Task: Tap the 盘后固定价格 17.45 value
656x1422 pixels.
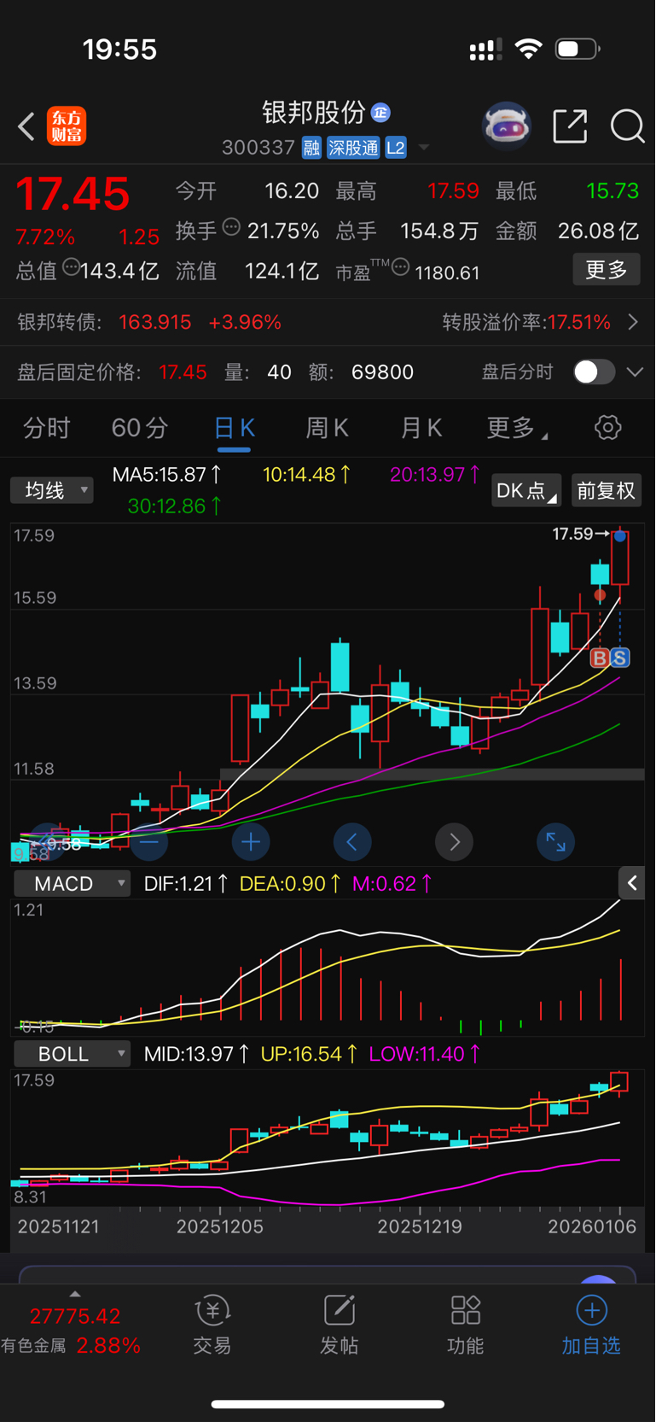Action: tap(183, 372)
